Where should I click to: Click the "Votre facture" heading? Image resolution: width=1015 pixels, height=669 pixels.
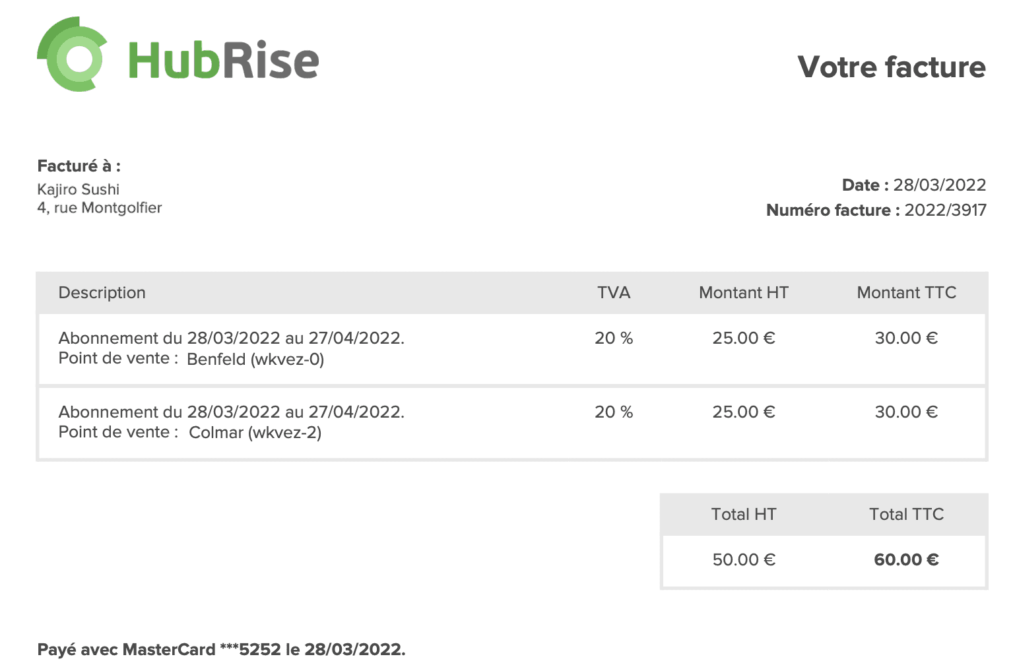tap(891, 67)
